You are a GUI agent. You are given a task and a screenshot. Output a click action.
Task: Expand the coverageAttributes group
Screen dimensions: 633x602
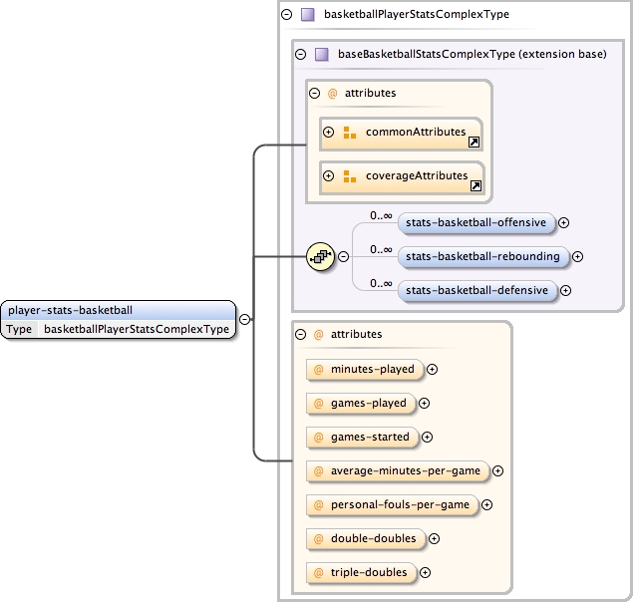coord(328,176)
